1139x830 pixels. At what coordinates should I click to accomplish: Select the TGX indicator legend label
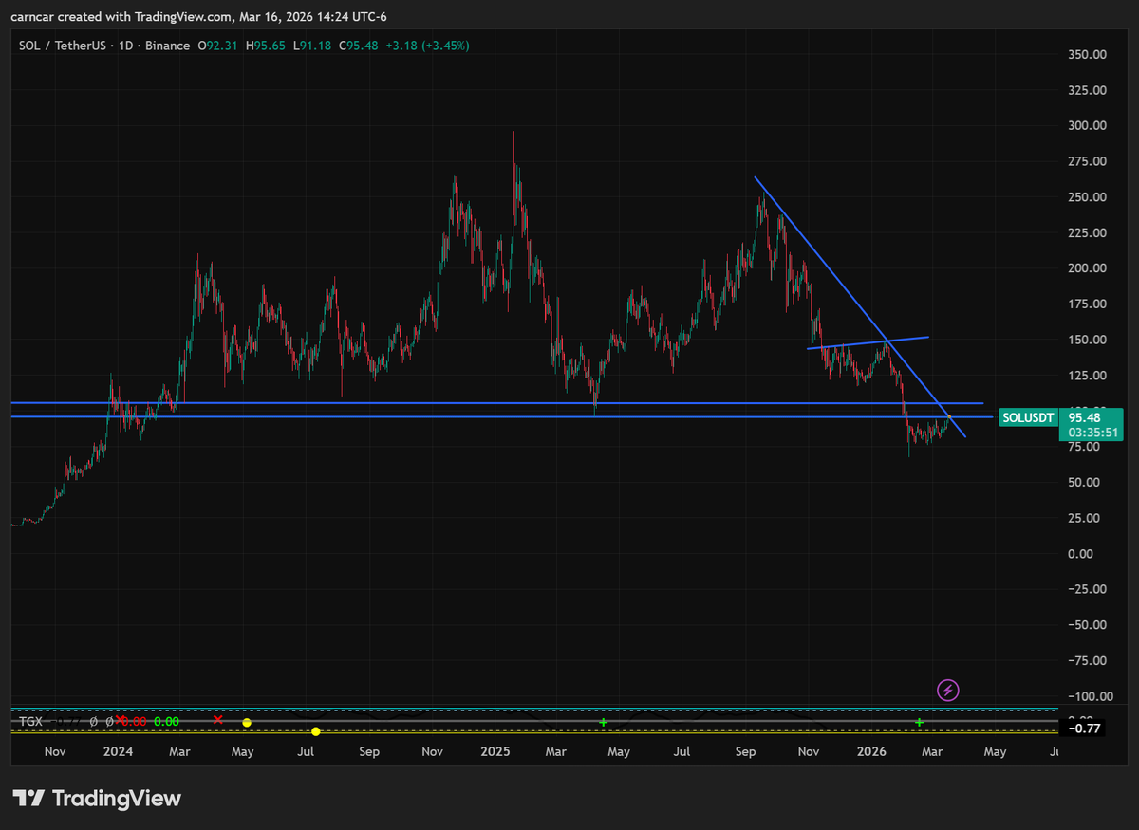pos(31,722)
